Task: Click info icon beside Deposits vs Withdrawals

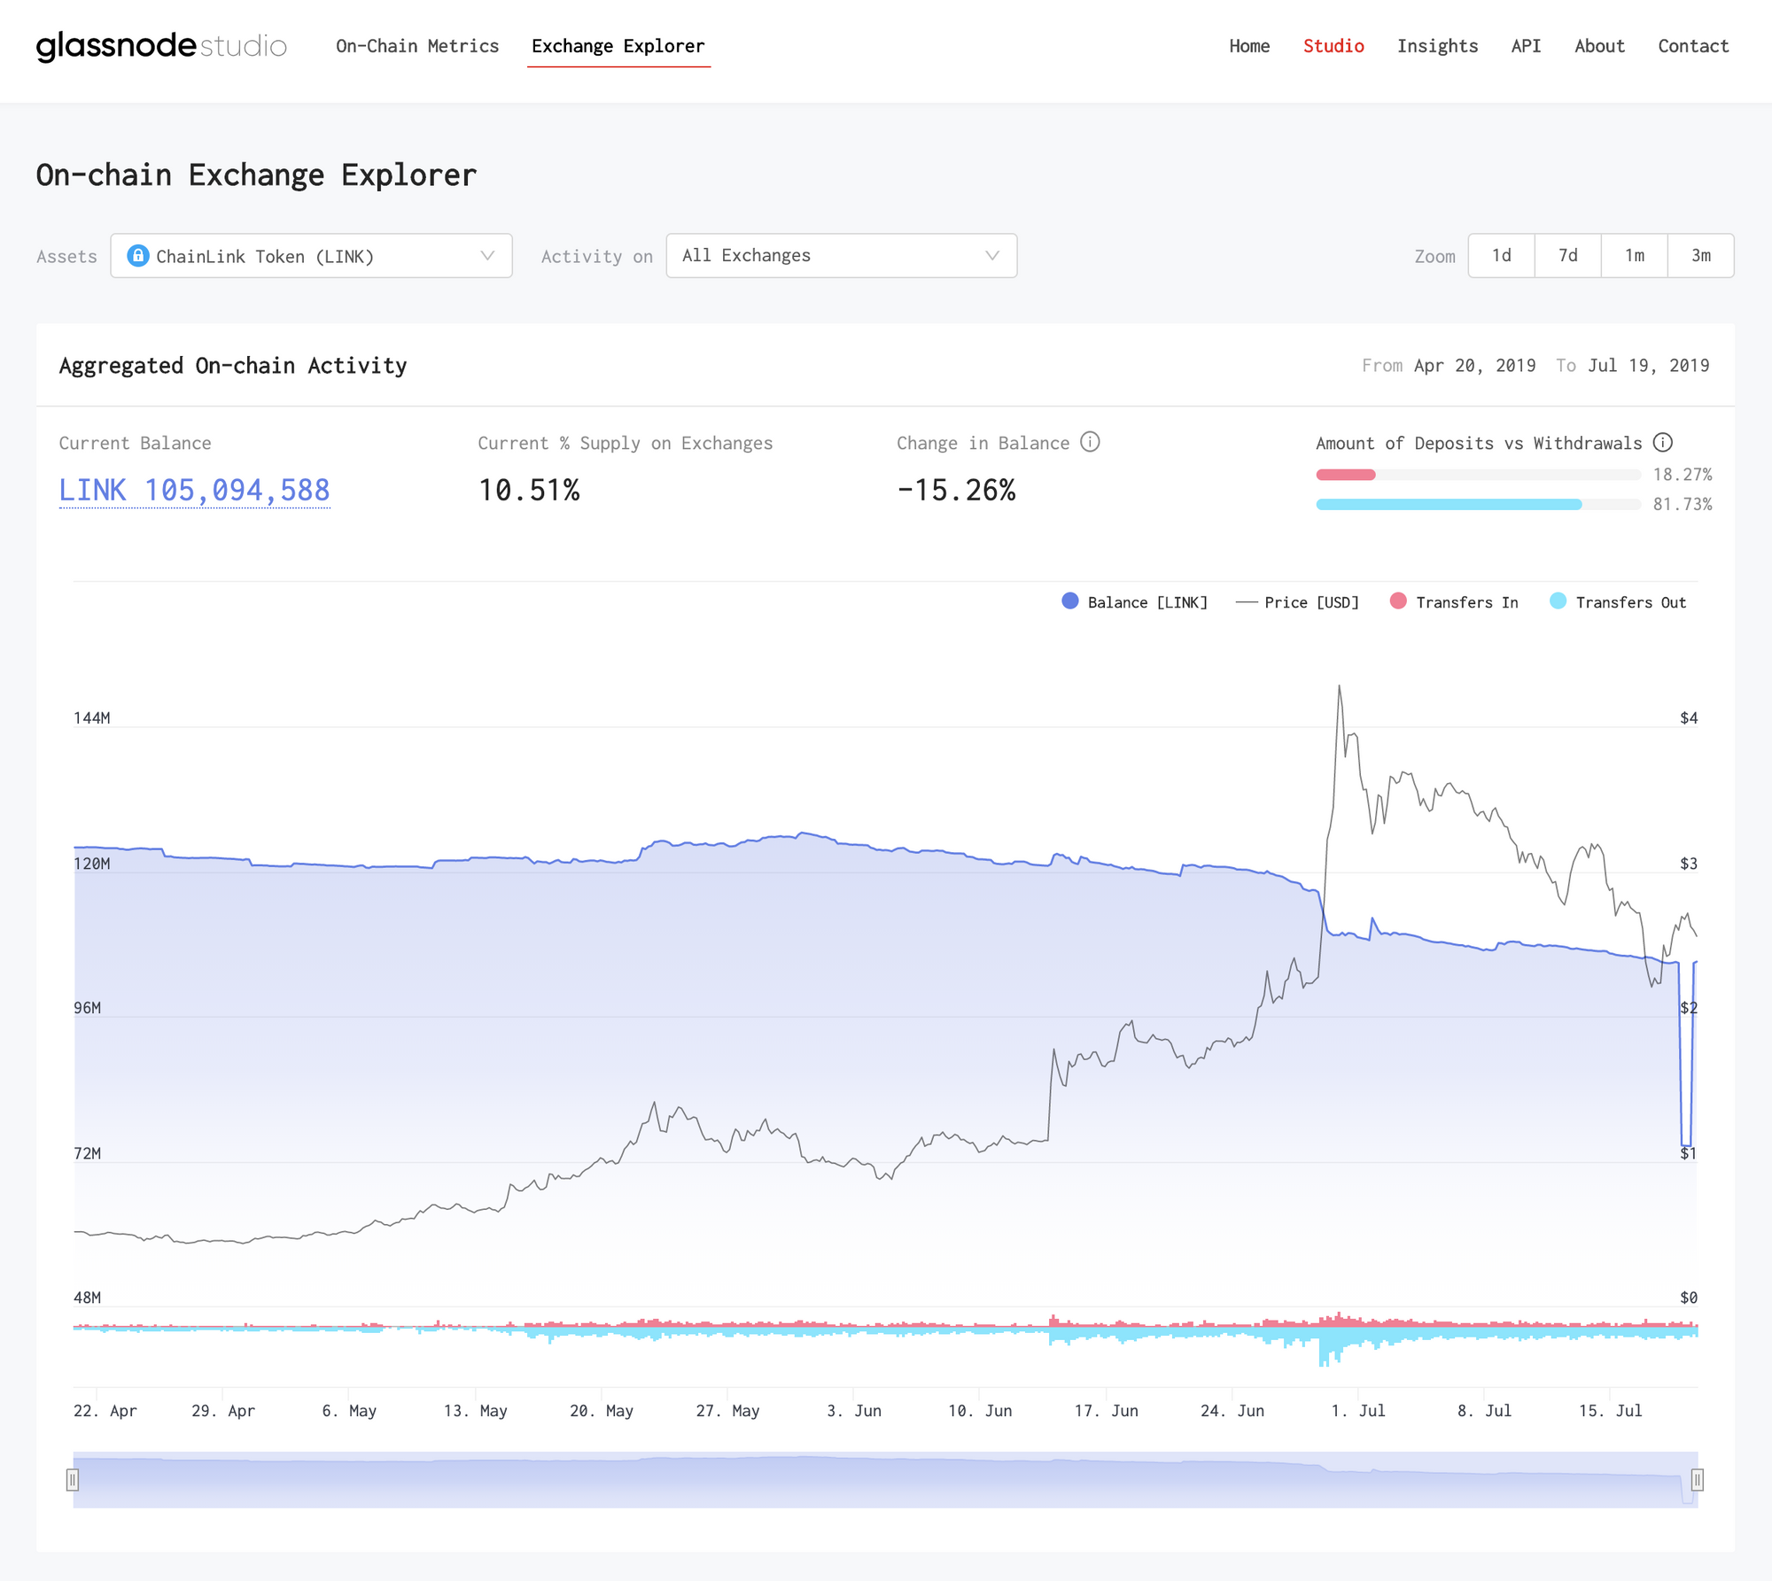Action: click(x=1663, y=442)
